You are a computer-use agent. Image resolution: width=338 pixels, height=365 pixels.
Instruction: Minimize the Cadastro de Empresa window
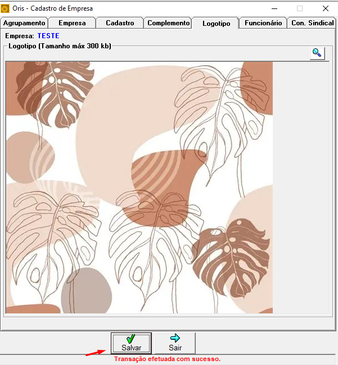(274, 8)
